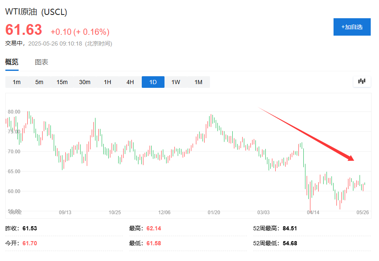Click the current price 61.63
This screenshot has width=379, height=261.
click(x=24, y=30)
